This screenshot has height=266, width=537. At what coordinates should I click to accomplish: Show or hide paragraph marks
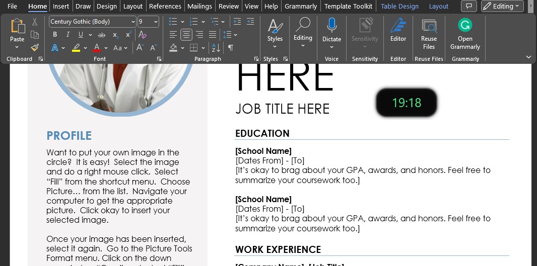pos(231,48)
